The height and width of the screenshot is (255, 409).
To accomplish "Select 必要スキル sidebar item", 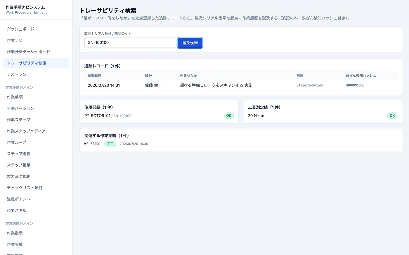I will [36, 211].
